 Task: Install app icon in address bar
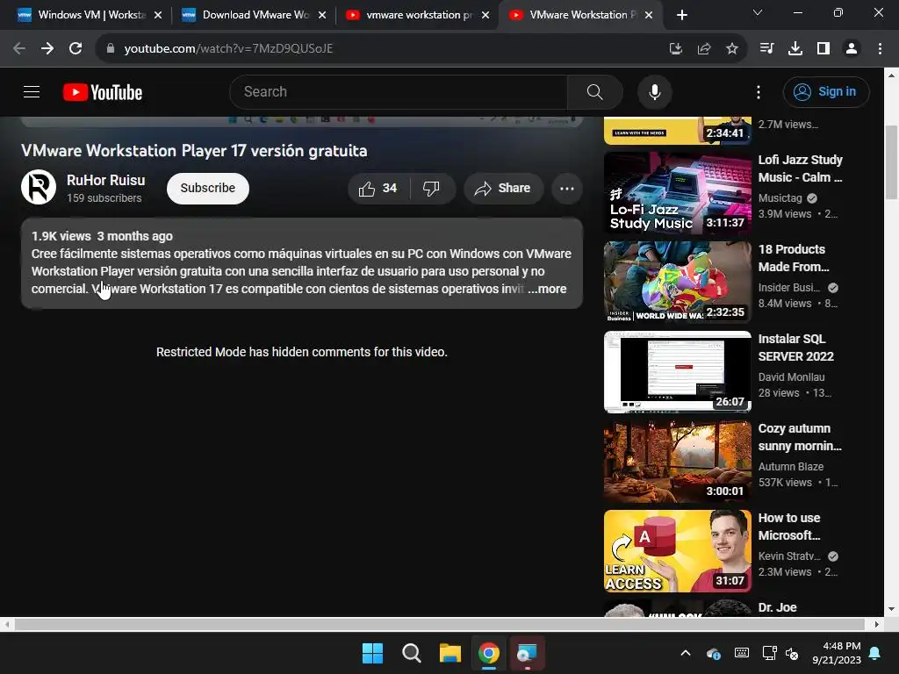pos(676,49)
